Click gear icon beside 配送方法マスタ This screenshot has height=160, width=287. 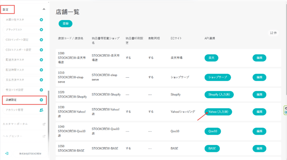click(42, 60)
